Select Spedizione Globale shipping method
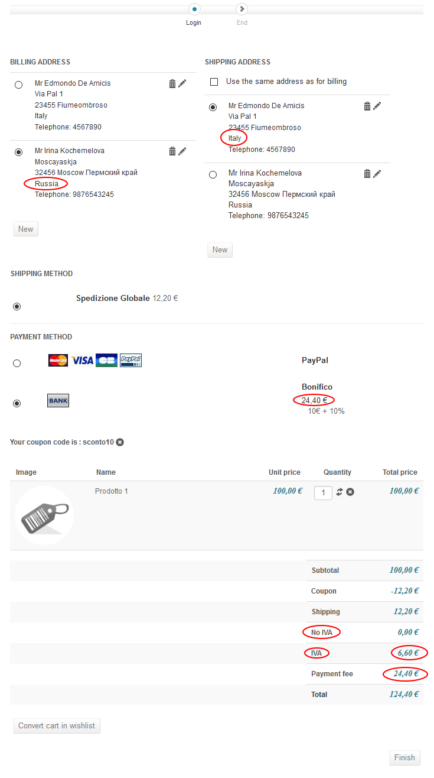The width and height of the screenshot is (434, 778). point(17,306)
